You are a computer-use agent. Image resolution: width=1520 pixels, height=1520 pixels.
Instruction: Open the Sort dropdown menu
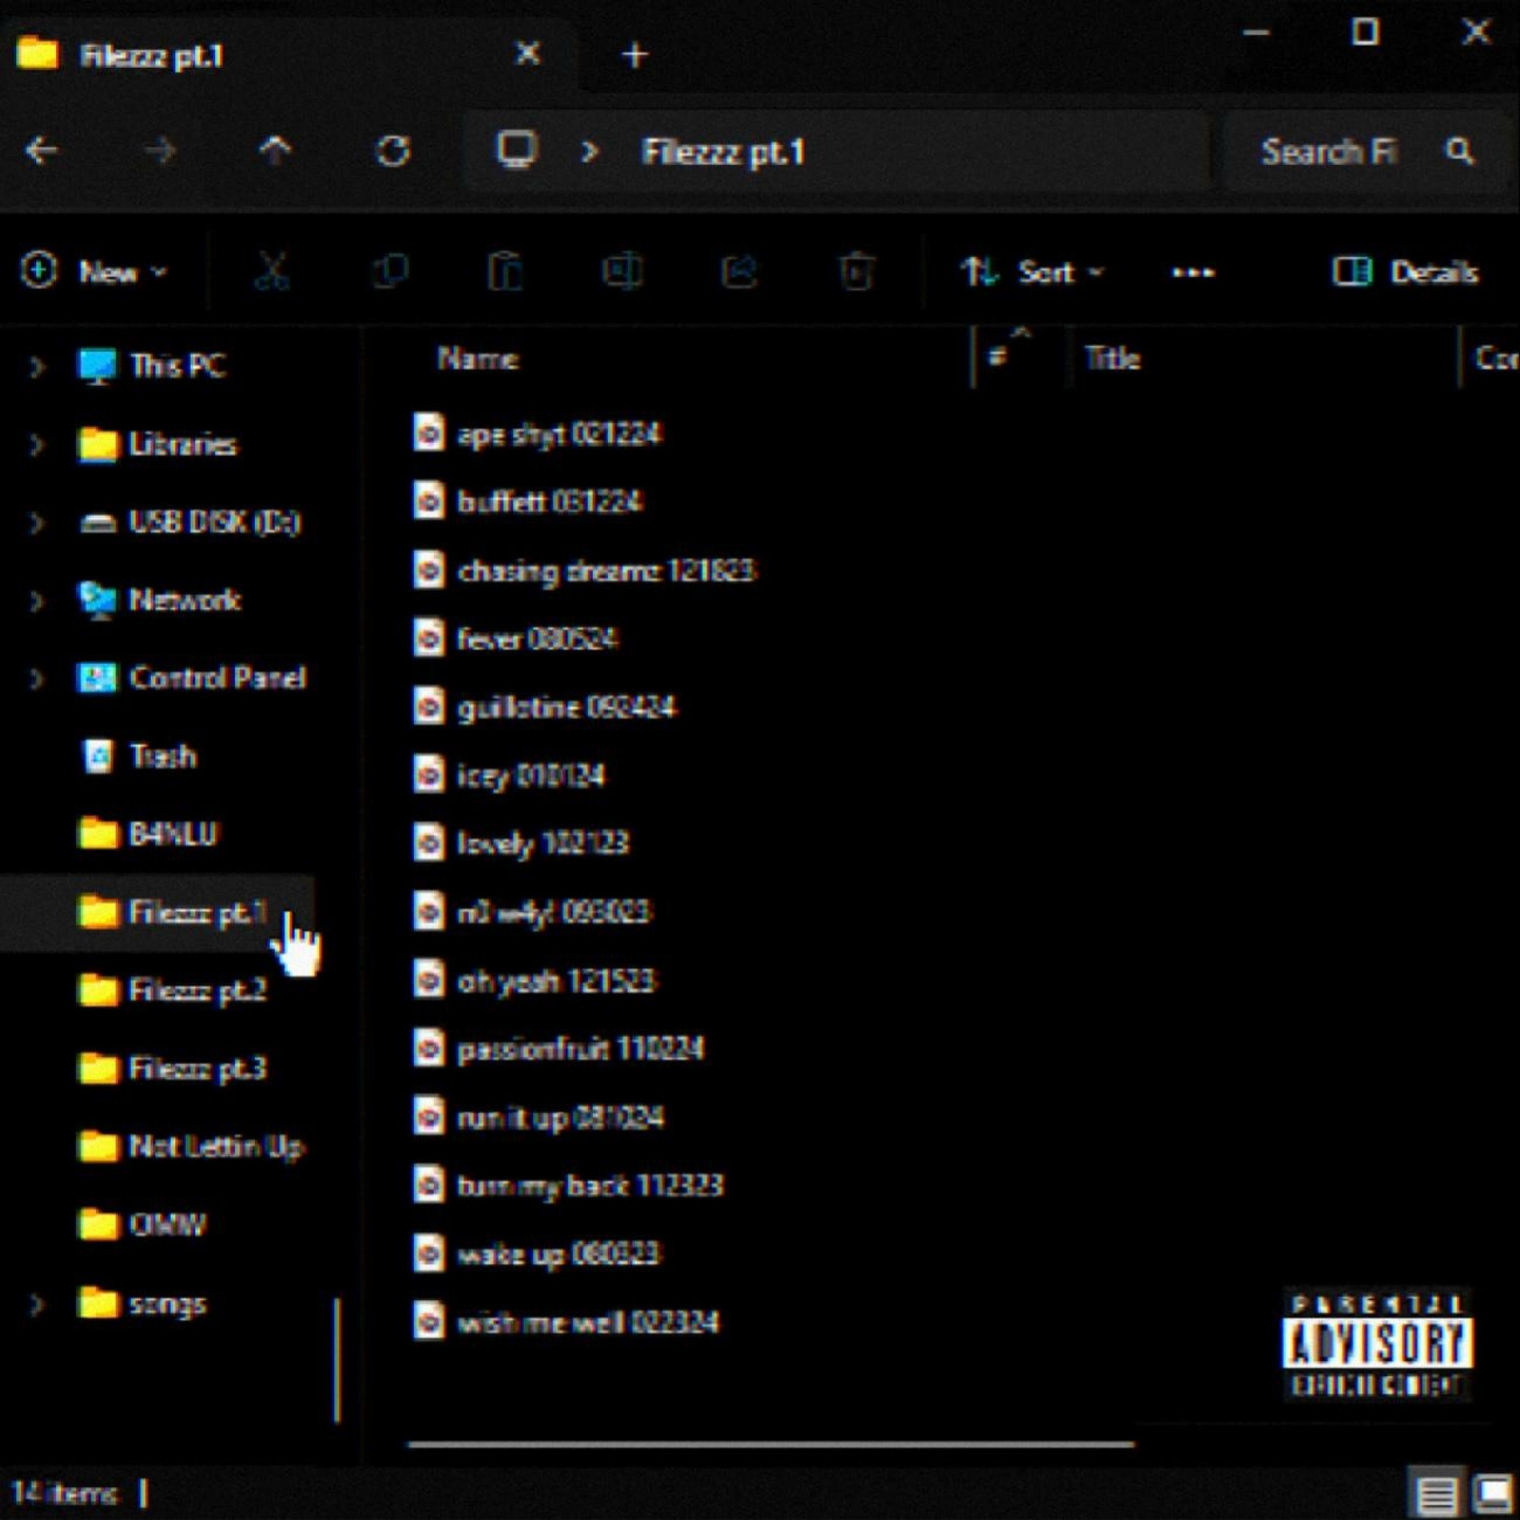[1032, 272]
